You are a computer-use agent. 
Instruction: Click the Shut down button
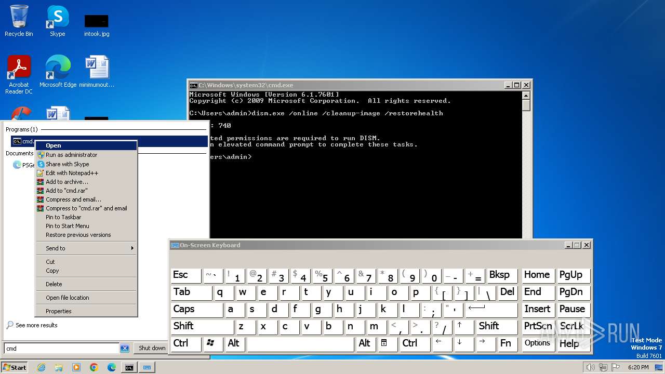(152, 348)
